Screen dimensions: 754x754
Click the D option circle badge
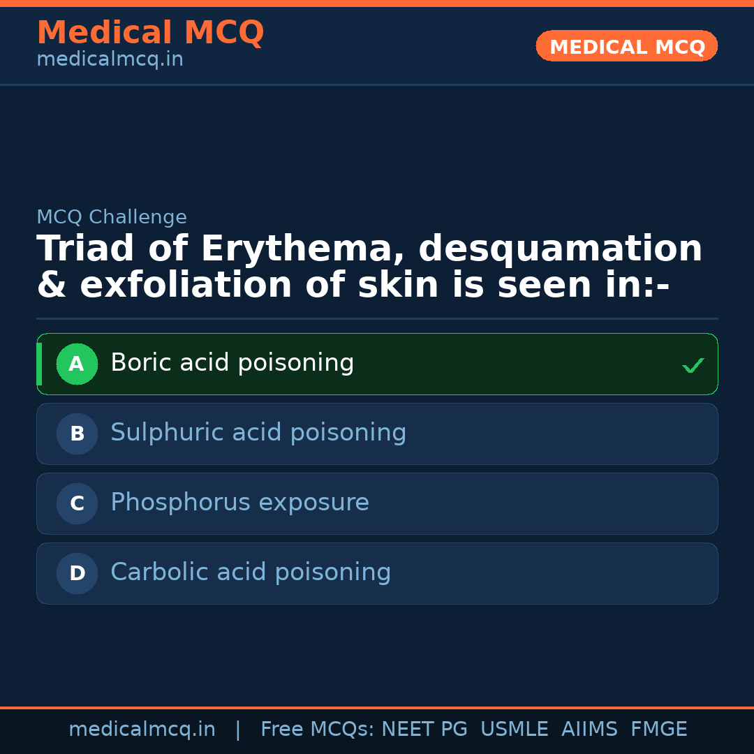point(77,573)
